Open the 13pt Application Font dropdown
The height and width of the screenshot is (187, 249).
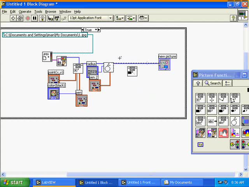[91, 18]
